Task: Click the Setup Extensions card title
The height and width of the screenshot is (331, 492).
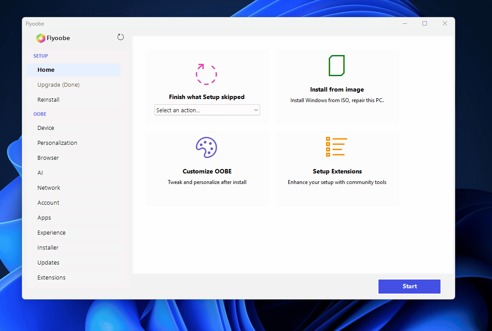Action: pyautogui.click(x=337, y=172)
